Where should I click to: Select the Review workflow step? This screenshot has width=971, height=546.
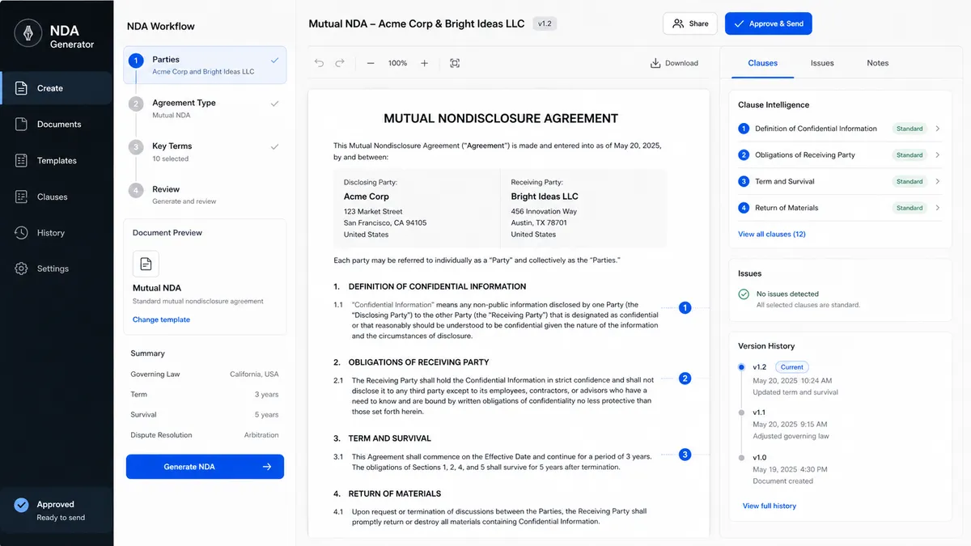click(x=205, y=195)
